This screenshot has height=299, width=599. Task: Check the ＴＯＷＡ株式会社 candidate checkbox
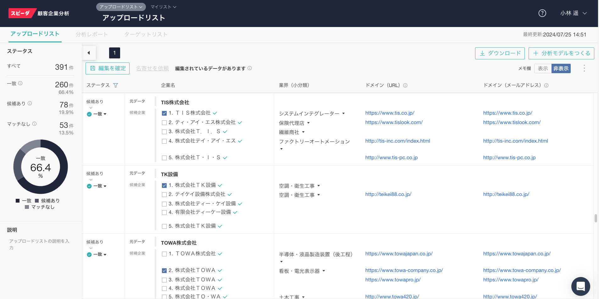point(164,254)
